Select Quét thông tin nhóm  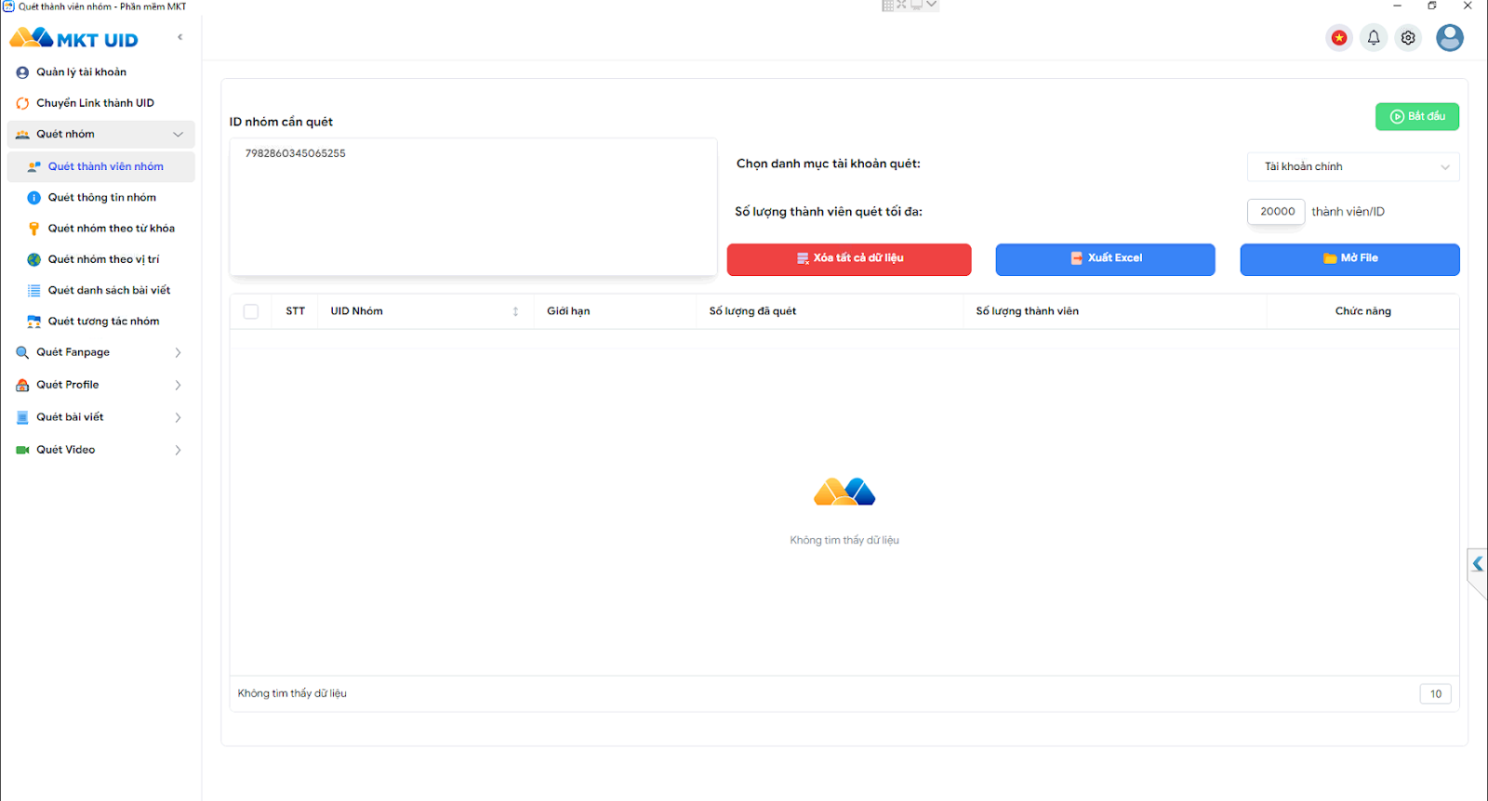click(102, 198)
